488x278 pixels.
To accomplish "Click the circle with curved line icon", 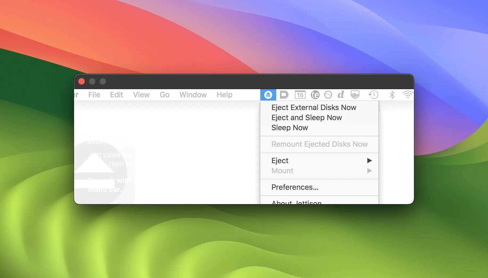I will [x=328, y=95].
